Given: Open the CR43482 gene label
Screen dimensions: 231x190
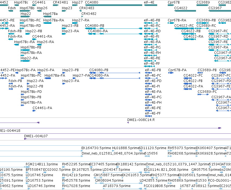Looking at the screenshot, I should (x=89, y=14).
